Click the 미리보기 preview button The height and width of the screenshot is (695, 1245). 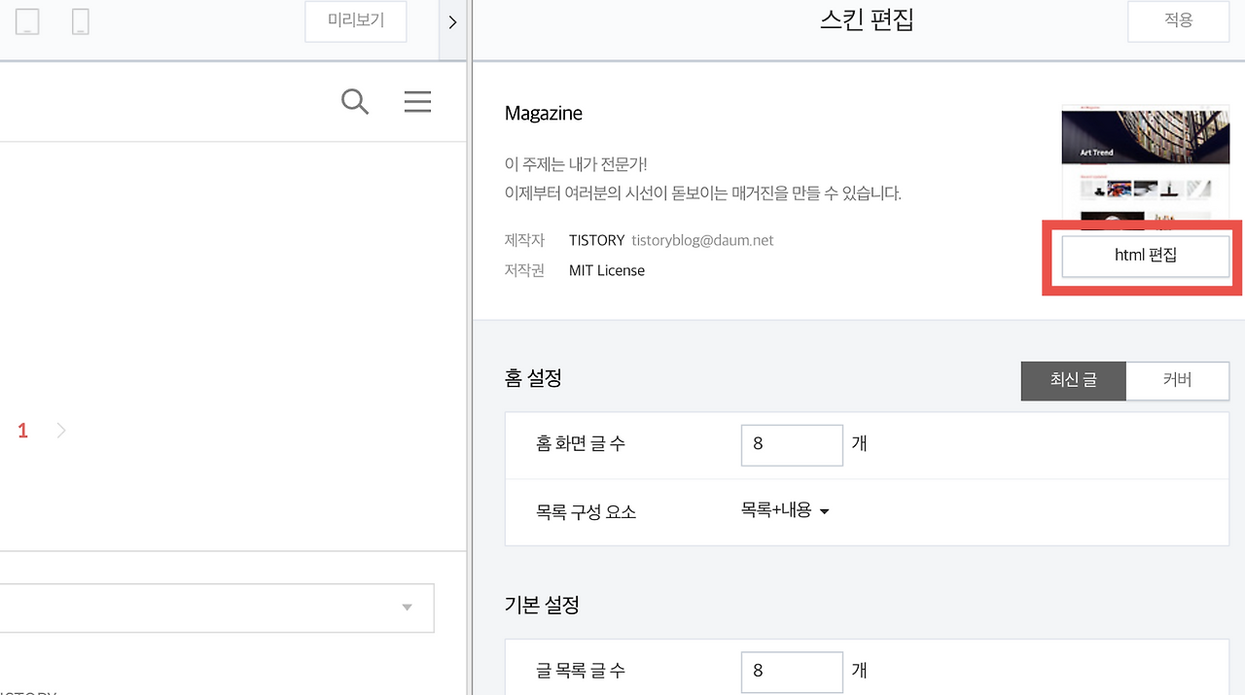[x=355, y=21]
